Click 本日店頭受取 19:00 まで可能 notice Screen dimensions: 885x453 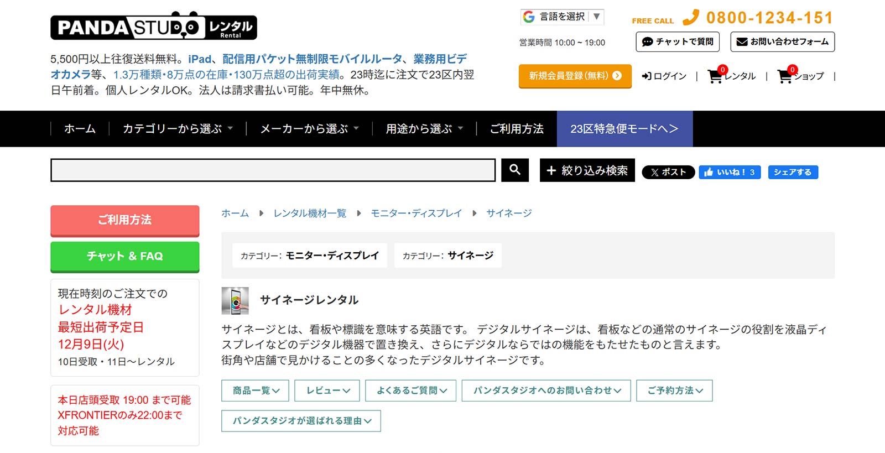click(x=124, y=400)
